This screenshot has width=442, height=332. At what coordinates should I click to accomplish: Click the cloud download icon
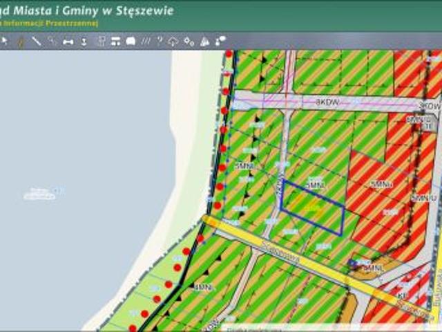pyautogui.click(x=173, y=41)
